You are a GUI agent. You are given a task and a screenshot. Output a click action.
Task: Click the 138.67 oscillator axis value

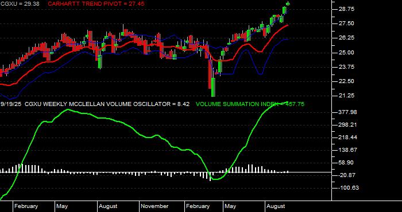pyautogui.click(x=347, y=150)
